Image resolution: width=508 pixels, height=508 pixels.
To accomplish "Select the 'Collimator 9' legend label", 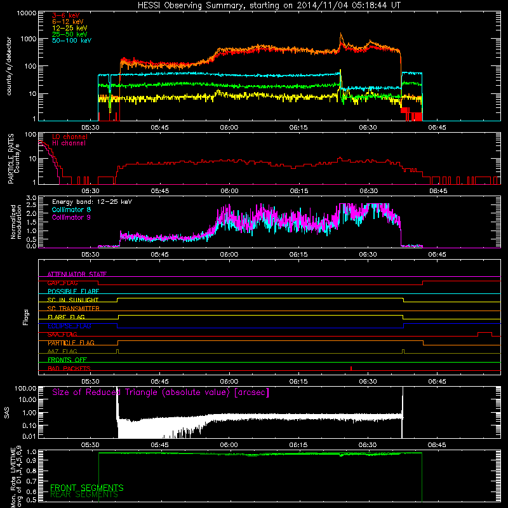I will point(71,217).
